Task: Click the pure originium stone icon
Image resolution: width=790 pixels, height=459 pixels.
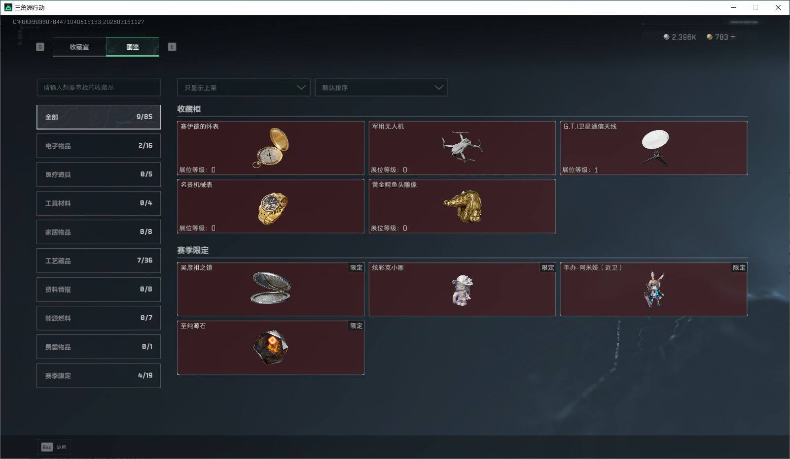Action: tap(271, 347)
